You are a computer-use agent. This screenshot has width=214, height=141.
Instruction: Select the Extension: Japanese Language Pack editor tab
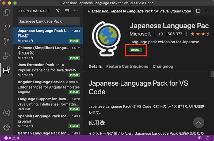coord(139,11)
